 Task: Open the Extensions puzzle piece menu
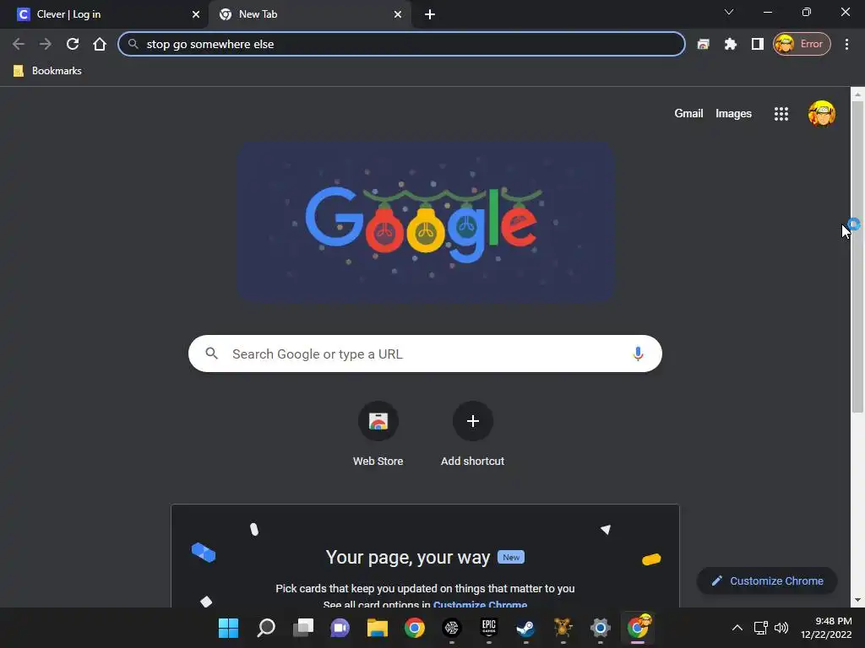click(x=731, y=44)
